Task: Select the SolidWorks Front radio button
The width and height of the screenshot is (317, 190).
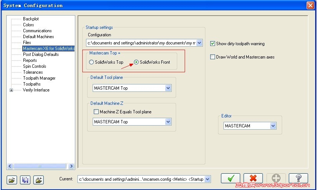Action: [x=136, y=62]
